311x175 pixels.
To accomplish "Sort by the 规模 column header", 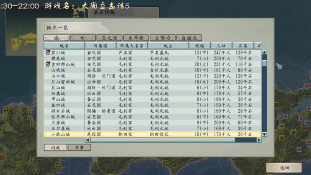I will click(199, 46).
